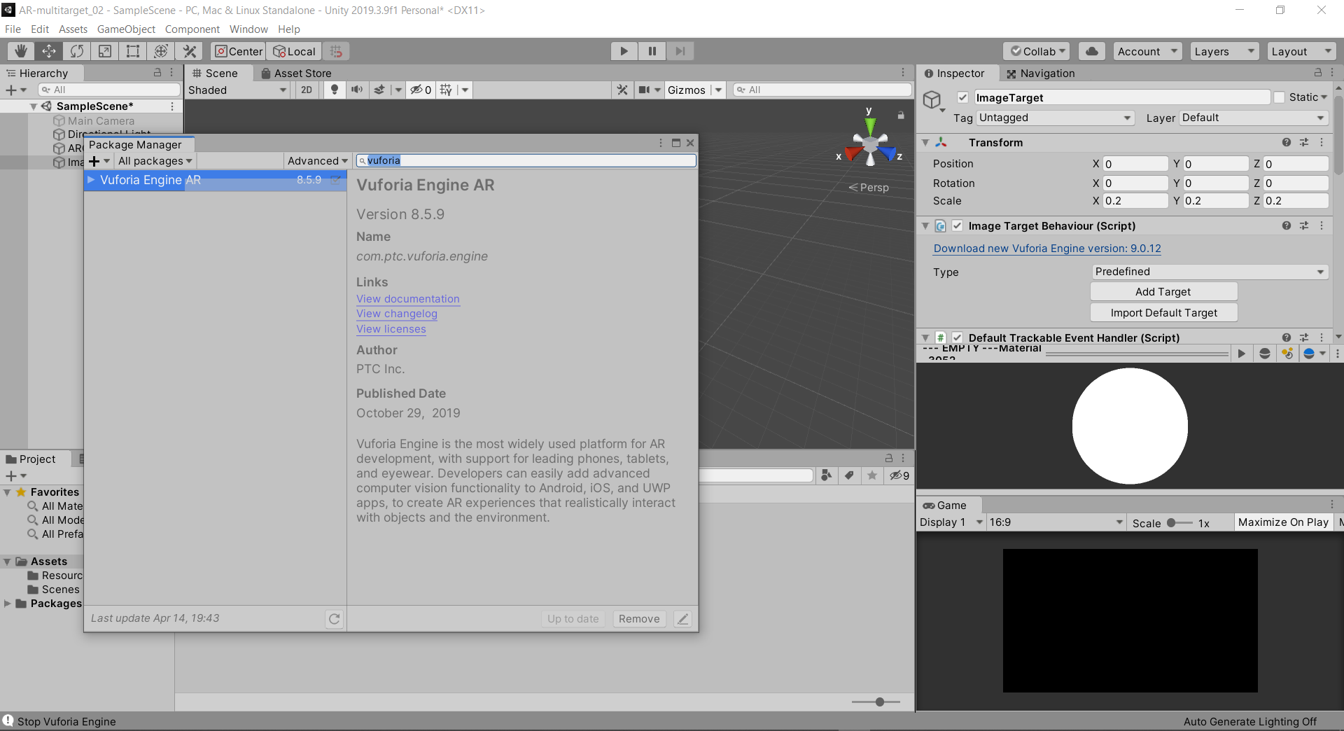The width and height of the screenshot is (1344, 731).
Task: Open the Tag dropdown showing Untagged
Action: [1054, 118]
